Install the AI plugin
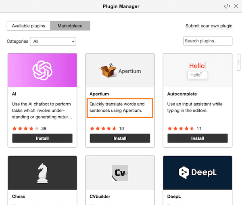242x205 pixels. coord(42,138)
